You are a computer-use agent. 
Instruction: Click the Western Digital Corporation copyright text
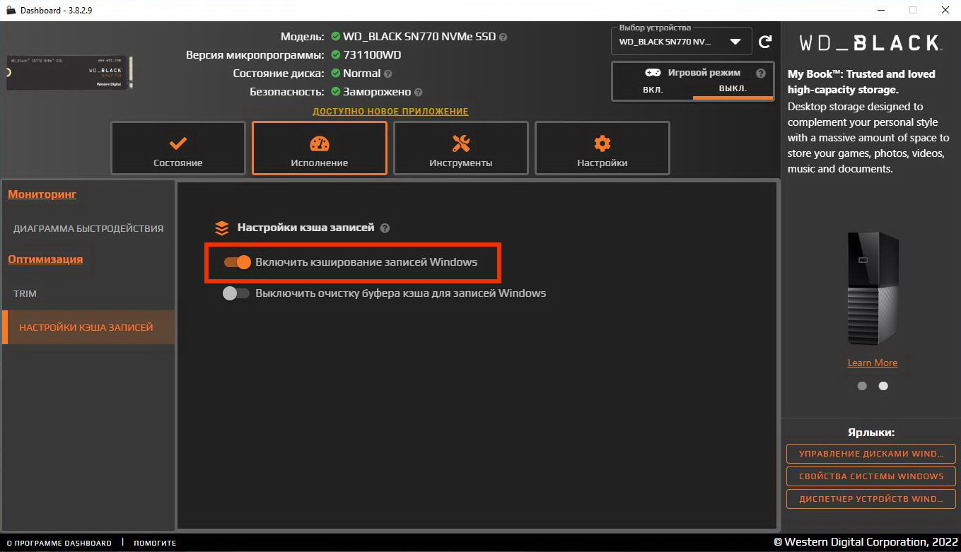(866, 543)
